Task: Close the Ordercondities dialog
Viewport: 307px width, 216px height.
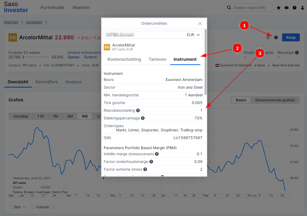Action: coord(200,24)
